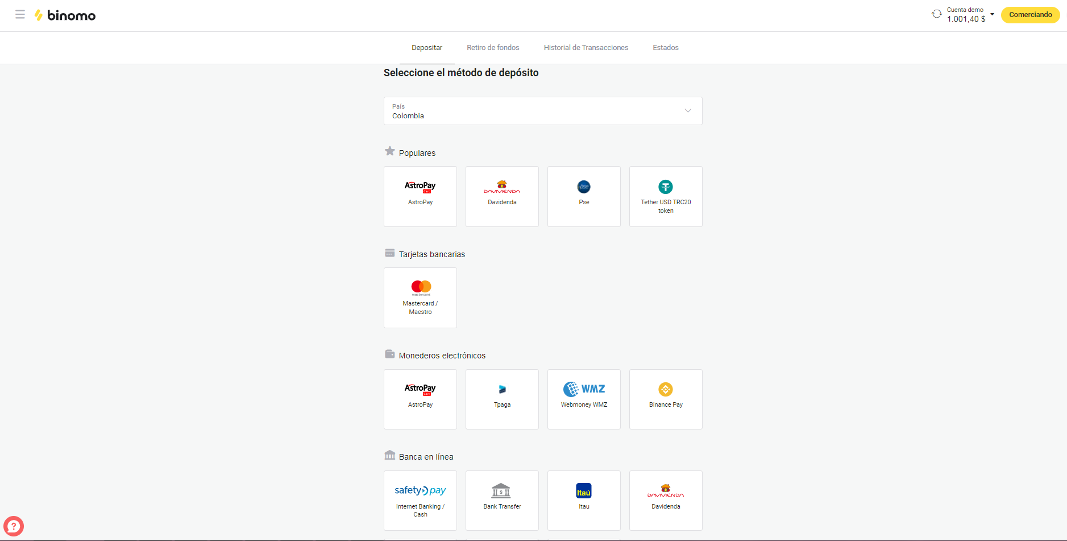Select the Depositar tab
The image size is (1067, 541).
pos(427,48)
